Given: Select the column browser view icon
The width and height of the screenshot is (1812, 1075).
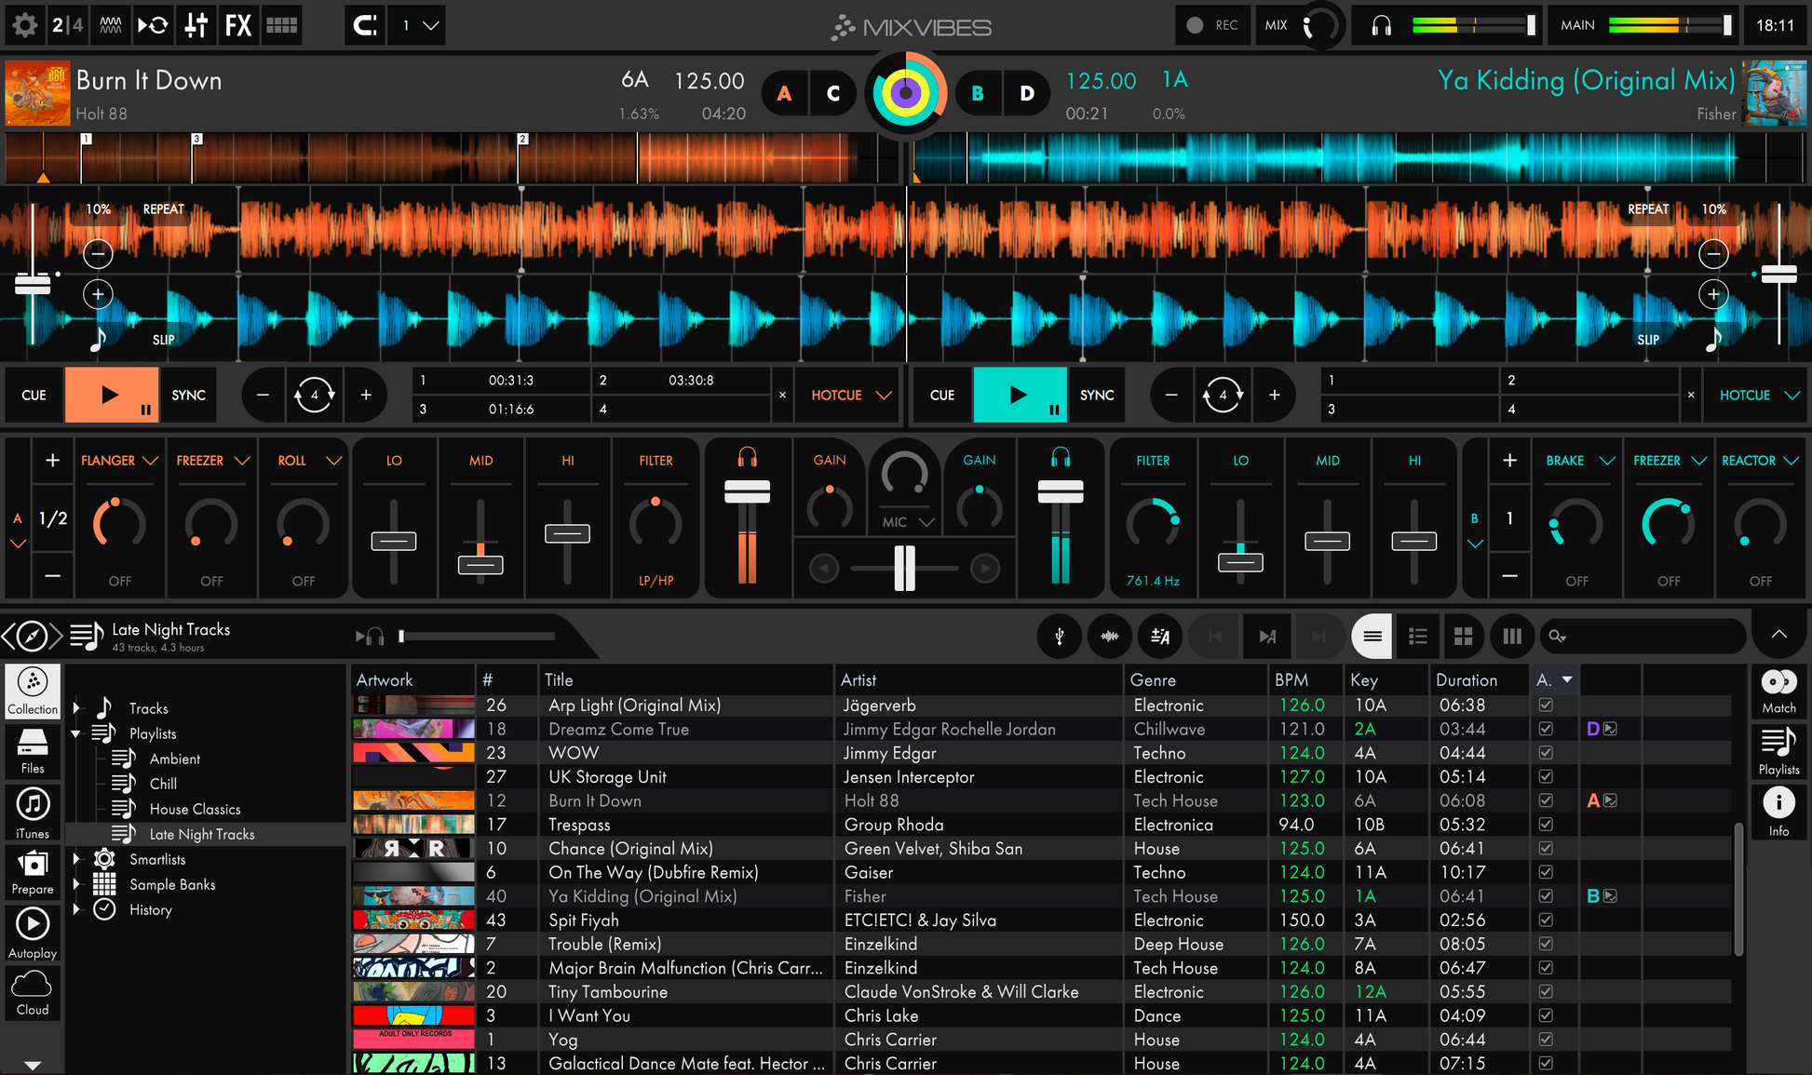Looking at the screenshot, I should point(1511,636).
